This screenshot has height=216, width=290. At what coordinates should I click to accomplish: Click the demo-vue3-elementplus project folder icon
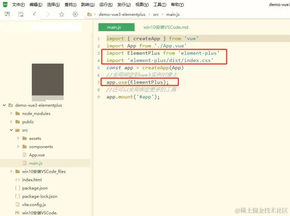pos(11,105)
